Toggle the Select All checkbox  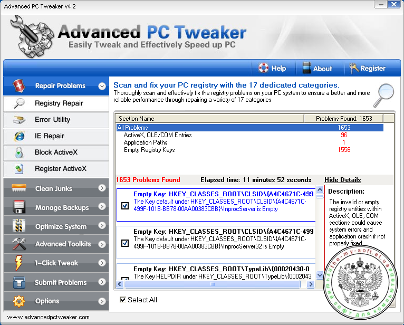point(123,300)
